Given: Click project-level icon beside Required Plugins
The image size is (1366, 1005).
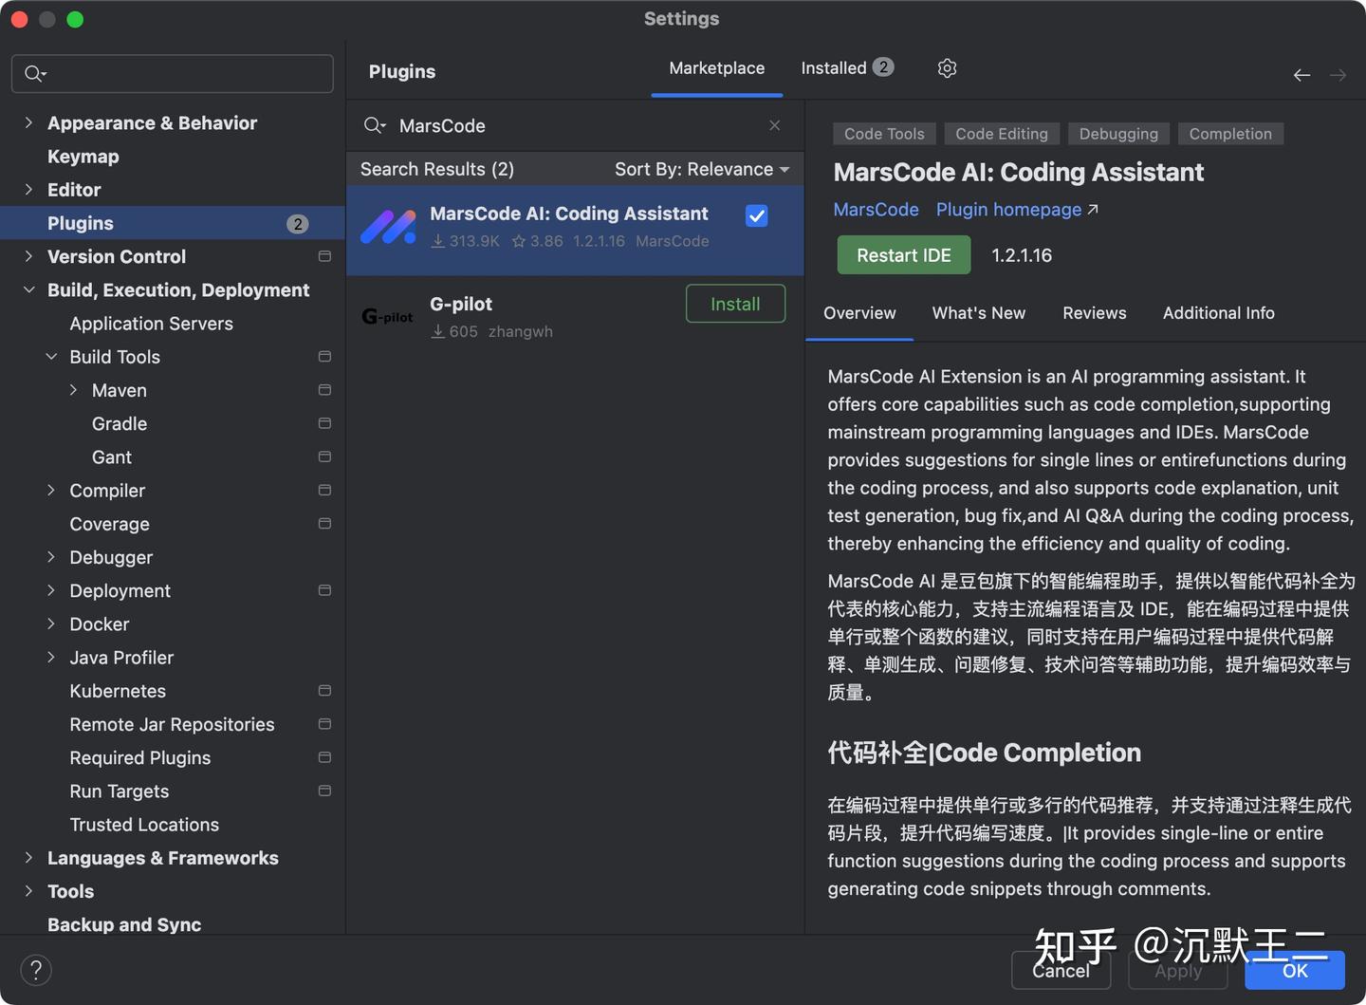Looking at the screenshot, I should (x=324, y=757).
